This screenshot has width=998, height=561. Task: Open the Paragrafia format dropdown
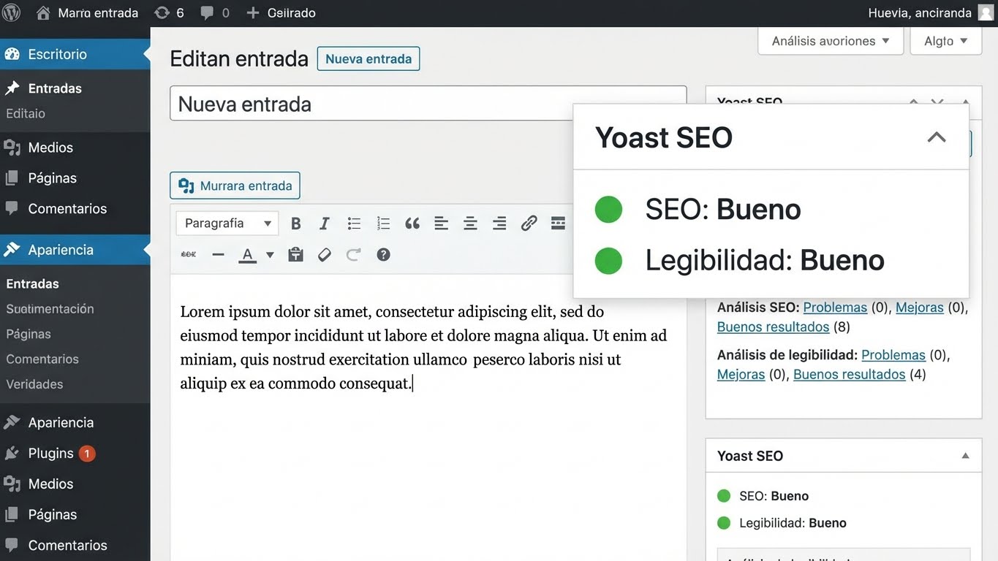pos(227,223)
